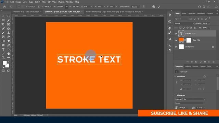Open the Share icon at top right
219x123 pixels.
click(216, 7)
